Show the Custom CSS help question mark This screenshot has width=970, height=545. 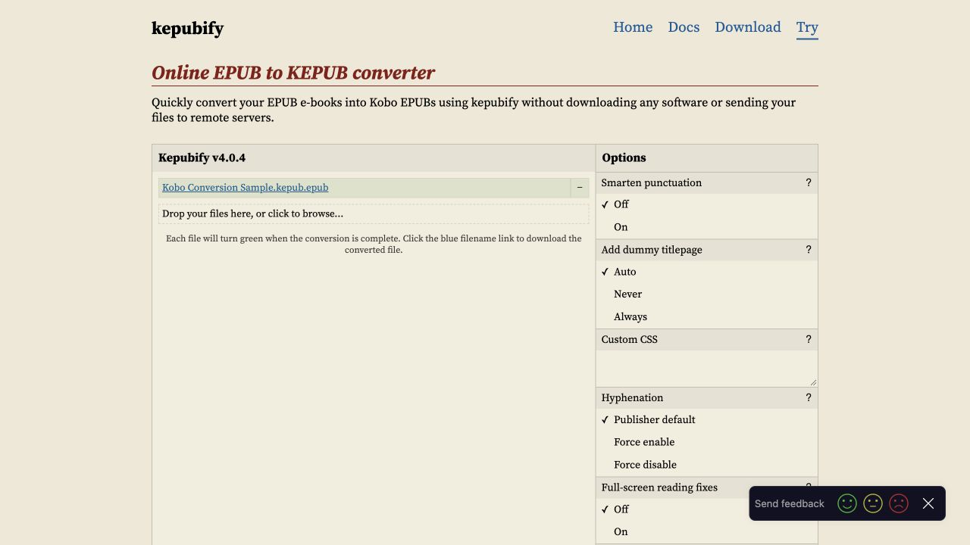click(x=809, y=339)
